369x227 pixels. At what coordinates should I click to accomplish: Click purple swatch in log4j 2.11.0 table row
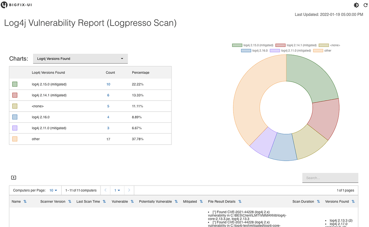coord(15,128)
